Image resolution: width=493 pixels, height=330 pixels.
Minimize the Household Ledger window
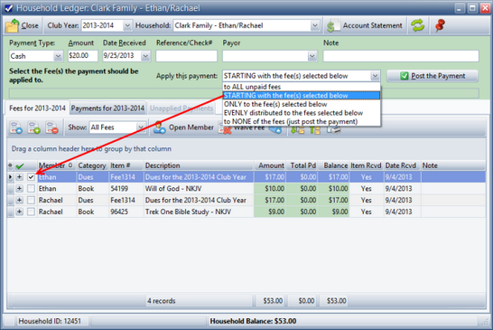click(x=460, y=8)
